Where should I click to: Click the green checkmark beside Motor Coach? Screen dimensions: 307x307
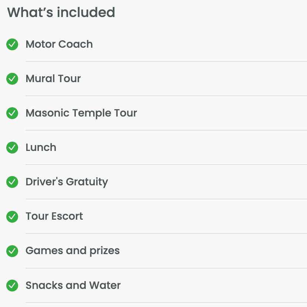(x=12, y=45)
